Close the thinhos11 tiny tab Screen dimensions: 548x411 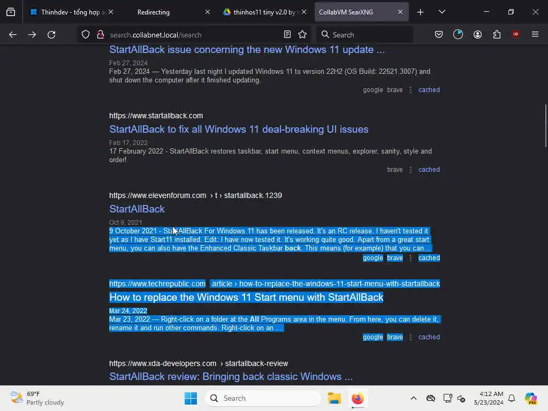(x=304, y=12)
